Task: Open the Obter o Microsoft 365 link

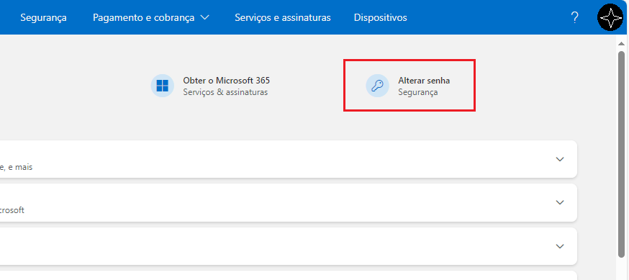Action: (226, 81)
